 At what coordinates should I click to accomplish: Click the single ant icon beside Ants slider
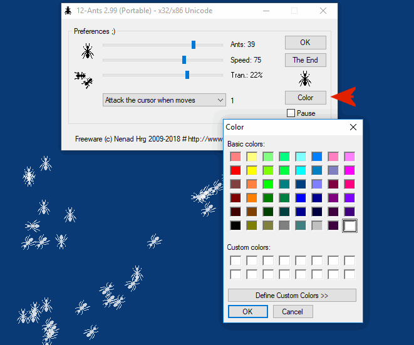tap(88, 51)
